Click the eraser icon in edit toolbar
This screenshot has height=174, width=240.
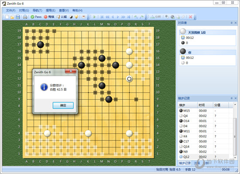pyautogui.click(x=183, y=17)
